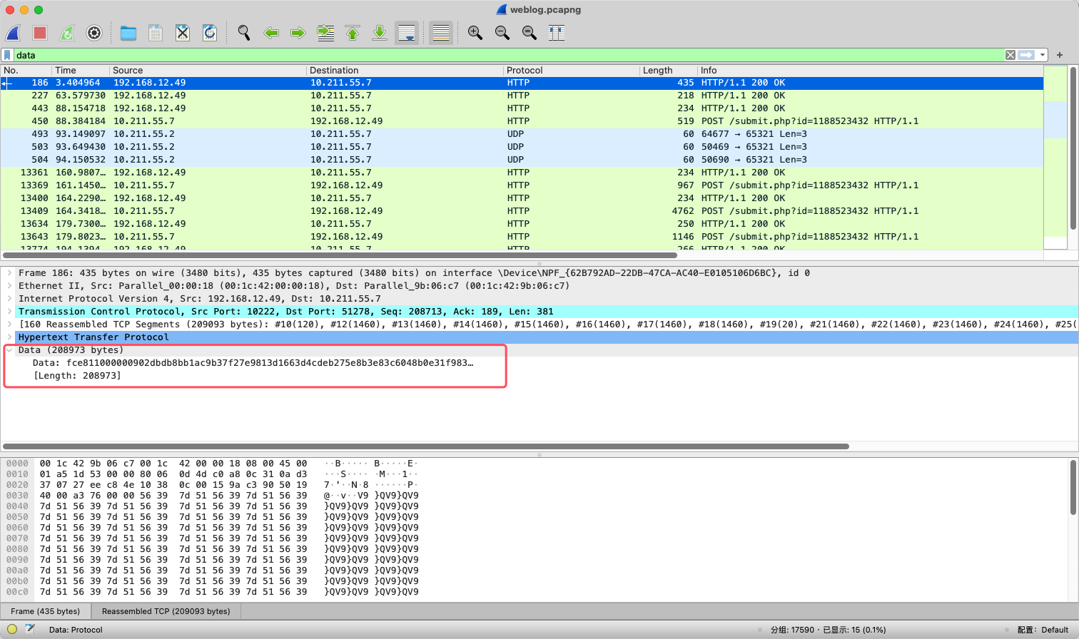
Task: Jump to the first packet
Action: point(353,33)
